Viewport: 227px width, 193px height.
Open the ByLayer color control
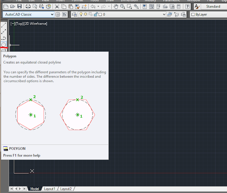tap(209, 15)
